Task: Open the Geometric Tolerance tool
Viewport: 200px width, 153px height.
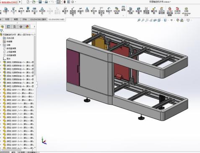Action: (34, 11)
